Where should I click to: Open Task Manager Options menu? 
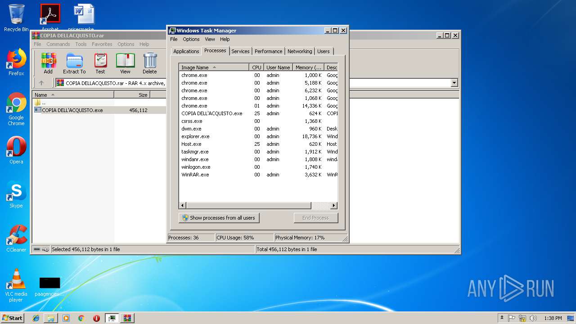pos(191,39)
